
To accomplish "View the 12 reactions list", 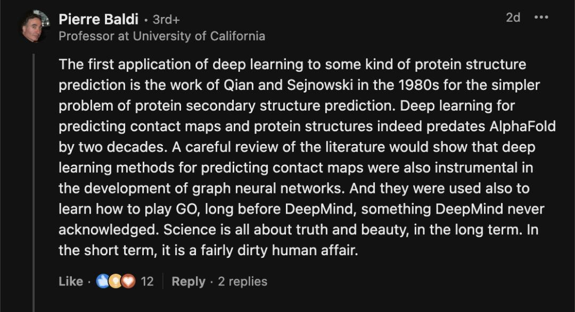I will [x=147, y=281].
